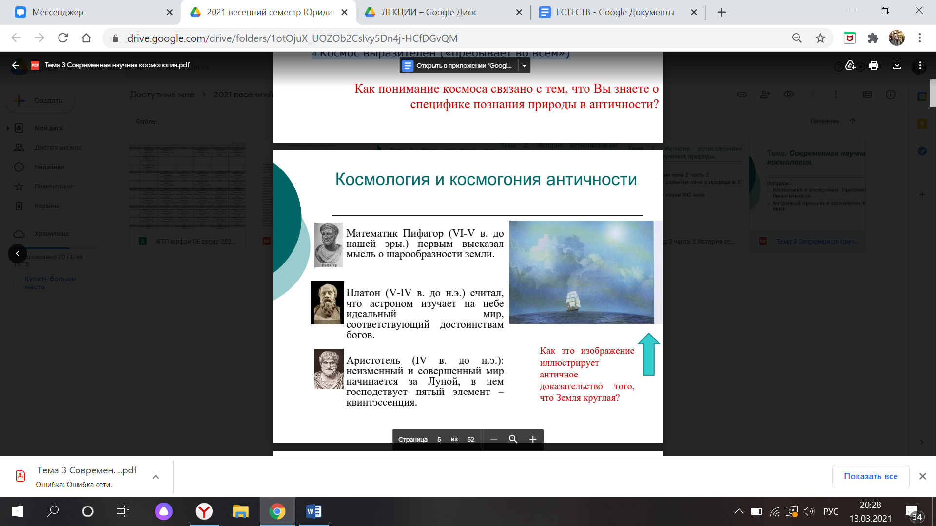The height and width of the screenshot is (526, 936).
Task: Close the ЕСТЕСТВ Google Документы tab
Action: (694, 12)
